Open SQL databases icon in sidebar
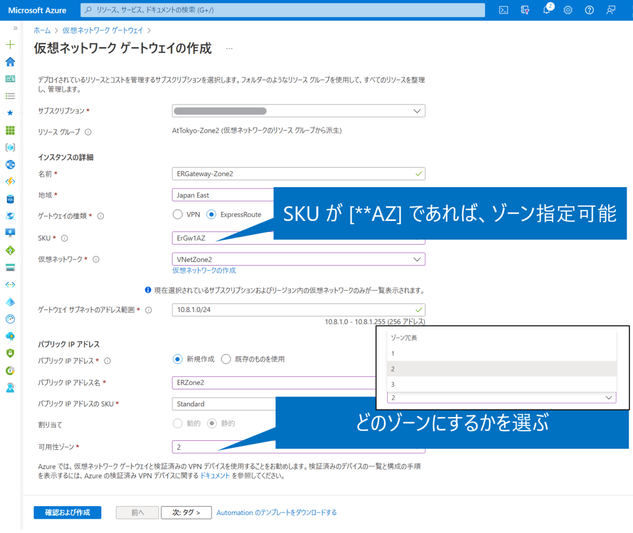633x533 pixels. pos(10,199)
